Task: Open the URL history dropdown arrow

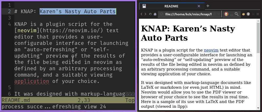Action: (219, 14)
